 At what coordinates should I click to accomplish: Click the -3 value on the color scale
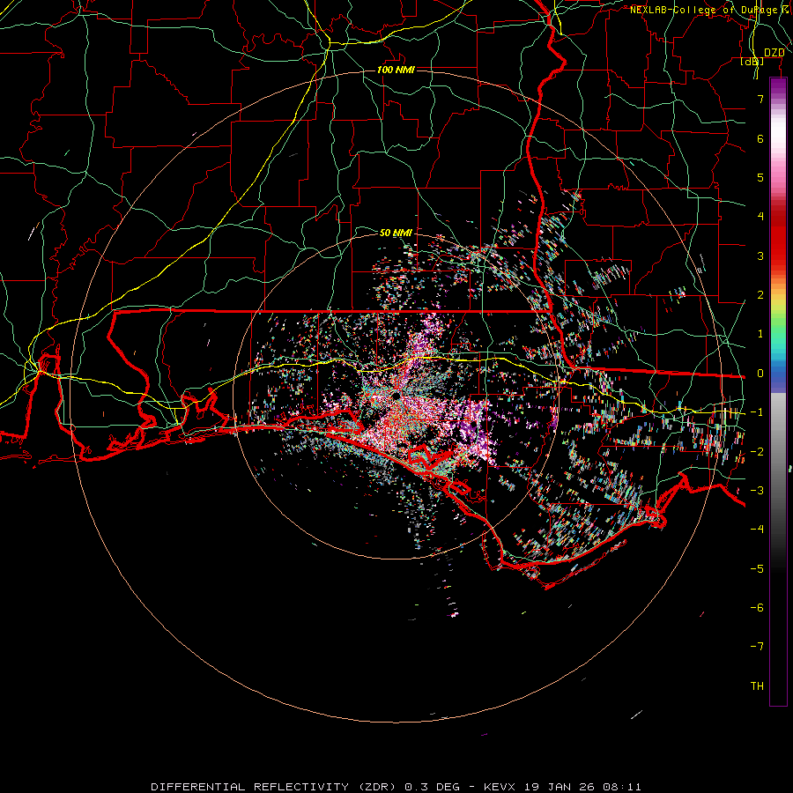tap(757, 491)
